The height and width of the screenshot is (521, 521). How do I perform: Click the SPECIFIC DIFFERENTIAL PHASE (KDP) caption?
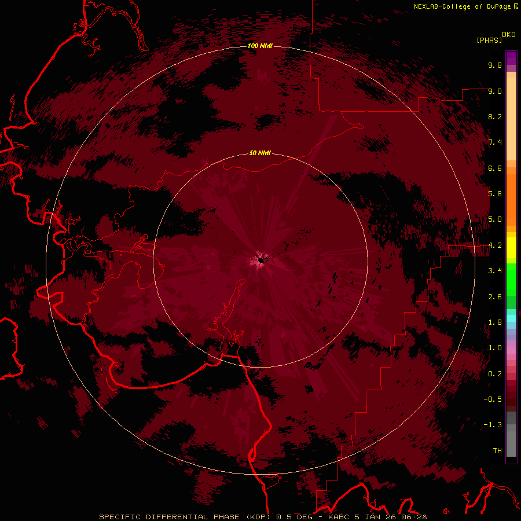click(x=185, y=517)
